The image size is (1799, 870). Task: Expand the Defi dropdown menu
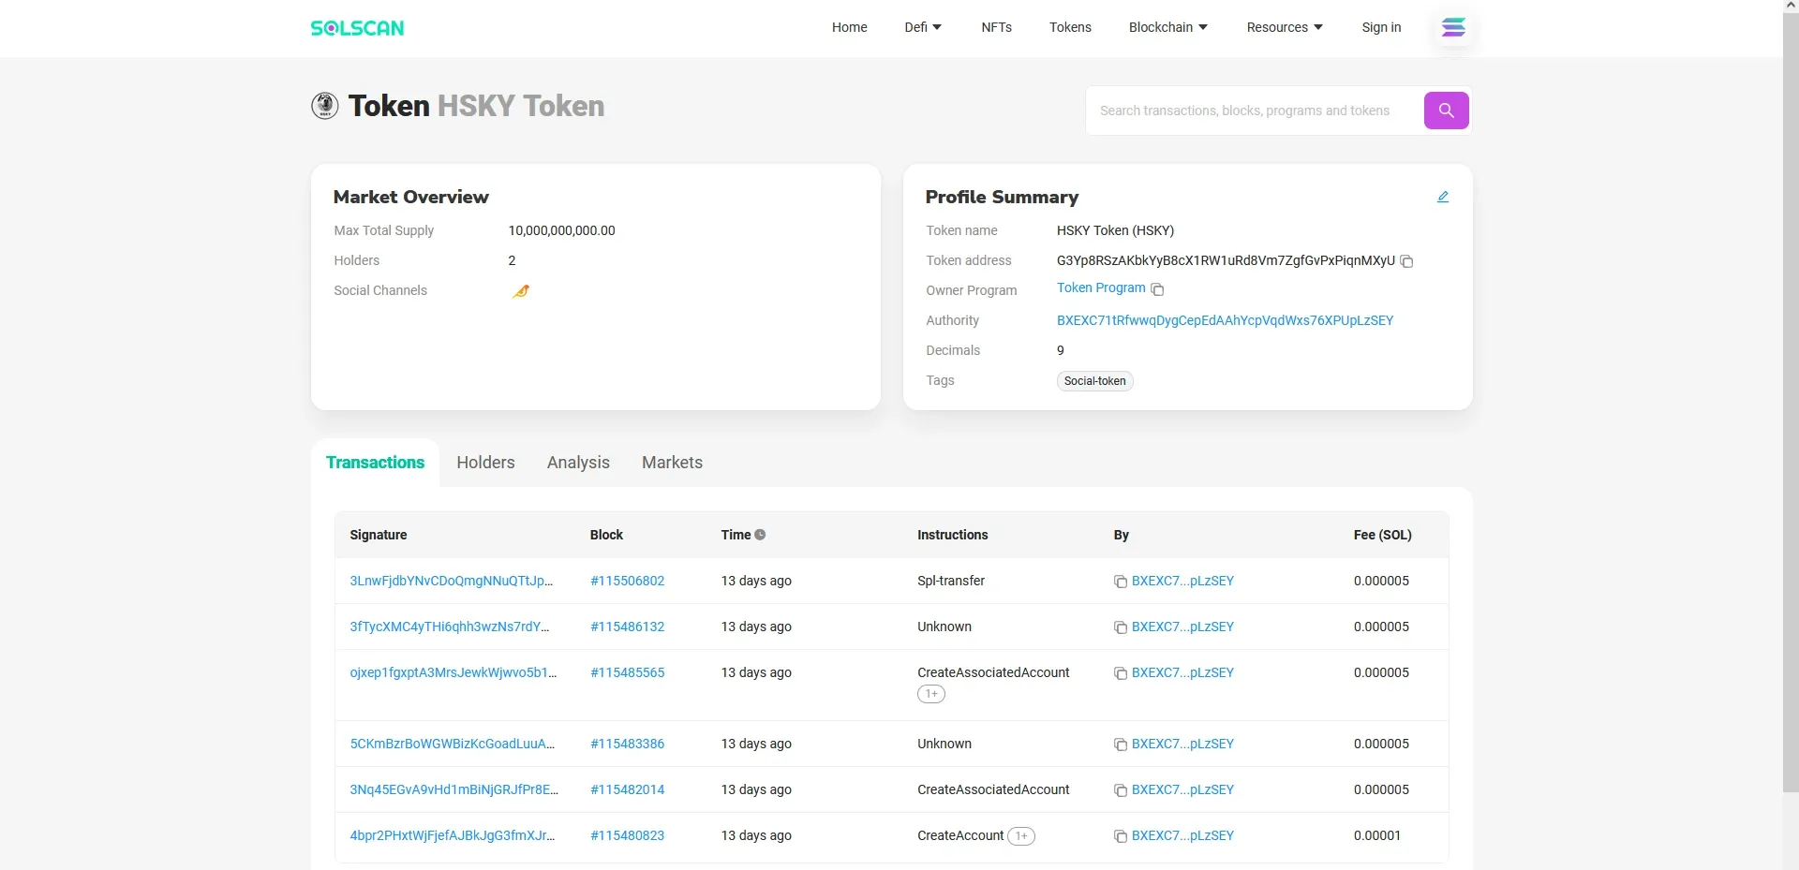(923, 27)
